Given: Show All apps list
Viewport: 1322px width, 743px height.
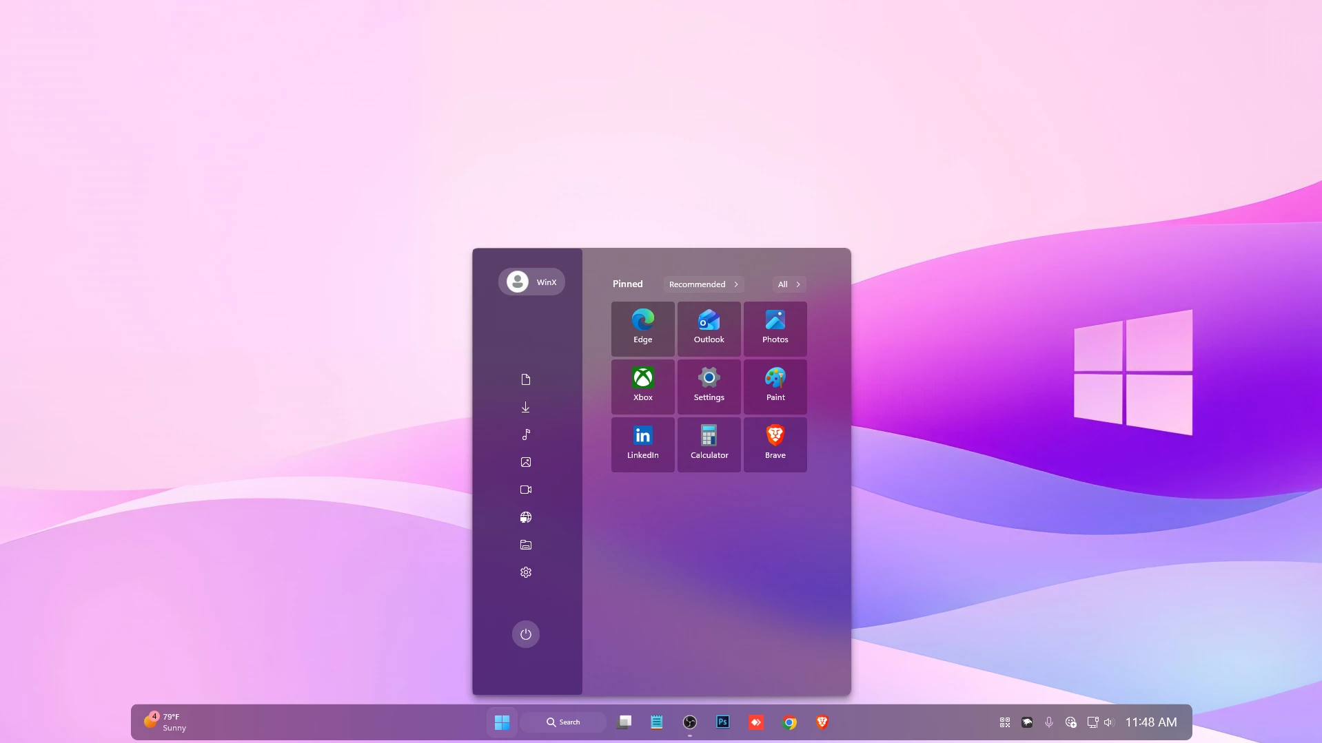Looking at the screenshot, I should pos(789,284).
